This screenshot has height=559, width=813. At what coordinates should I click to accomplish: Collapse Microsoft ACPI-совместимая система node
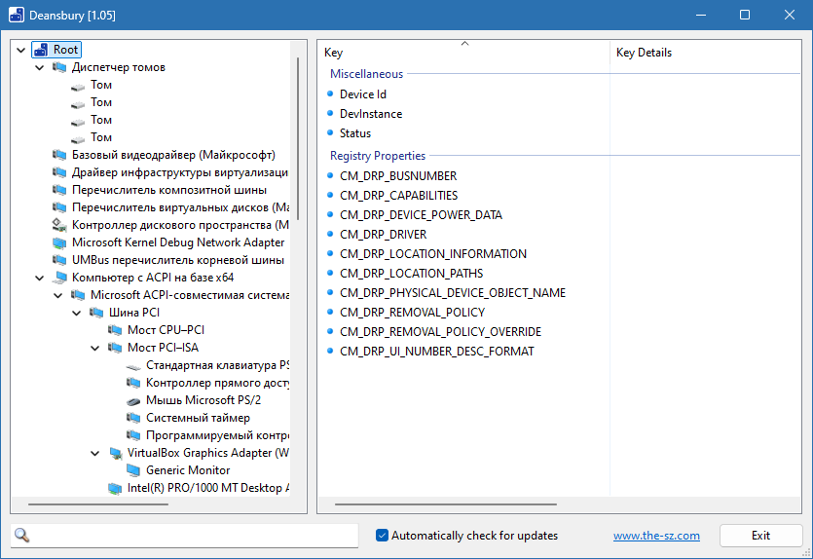point(58,296)
